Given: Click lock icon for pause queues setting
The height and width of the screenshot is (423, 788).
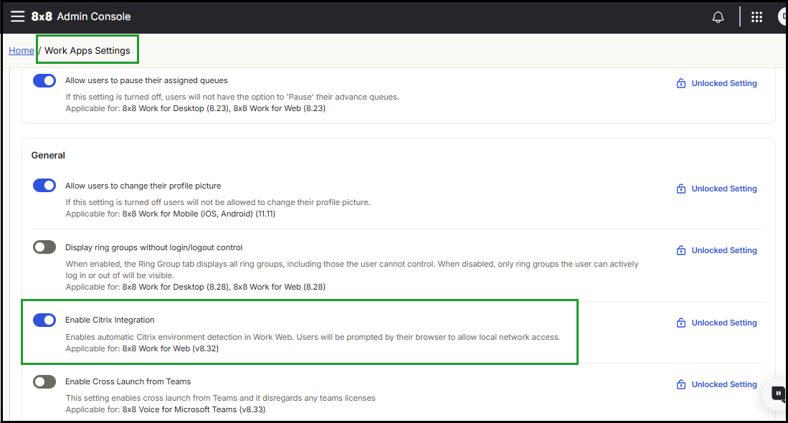Looking at the screenshot, I should [680, 84].
